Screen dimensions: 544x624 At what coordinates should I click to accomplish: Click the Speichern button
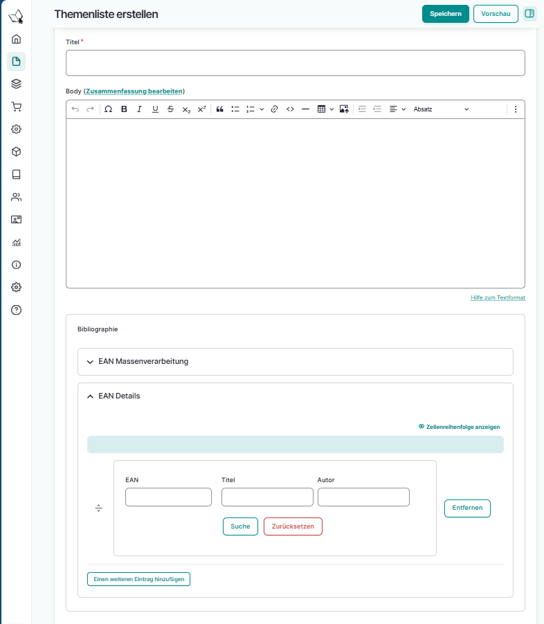pyautogui.click(x=445, y=14)
